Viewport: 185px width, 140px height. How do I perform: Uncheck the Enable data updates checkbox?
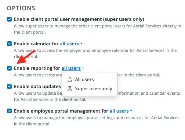[9, 87]
